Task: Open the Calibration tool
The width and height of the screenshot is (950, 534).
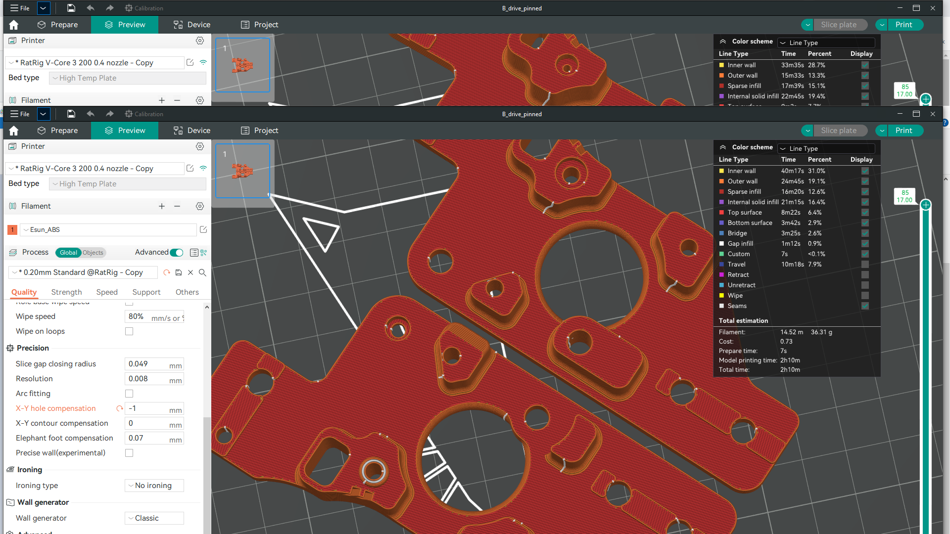Action: tap(144, 114)
